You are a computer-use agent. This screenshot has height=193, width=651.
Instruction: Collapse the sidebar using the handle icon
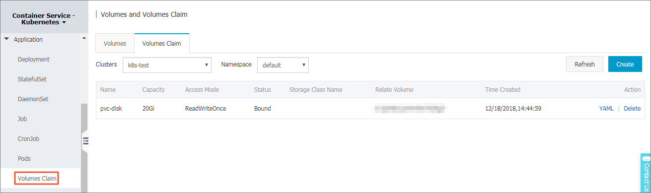[x=85, y=141]
